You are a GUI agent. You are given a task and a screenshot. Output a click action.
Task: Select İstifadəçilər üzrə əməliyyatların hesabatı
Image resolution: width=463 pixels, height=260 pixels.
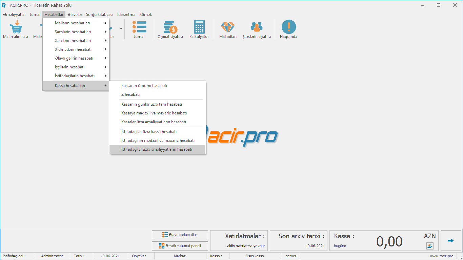tap(157, 149)
